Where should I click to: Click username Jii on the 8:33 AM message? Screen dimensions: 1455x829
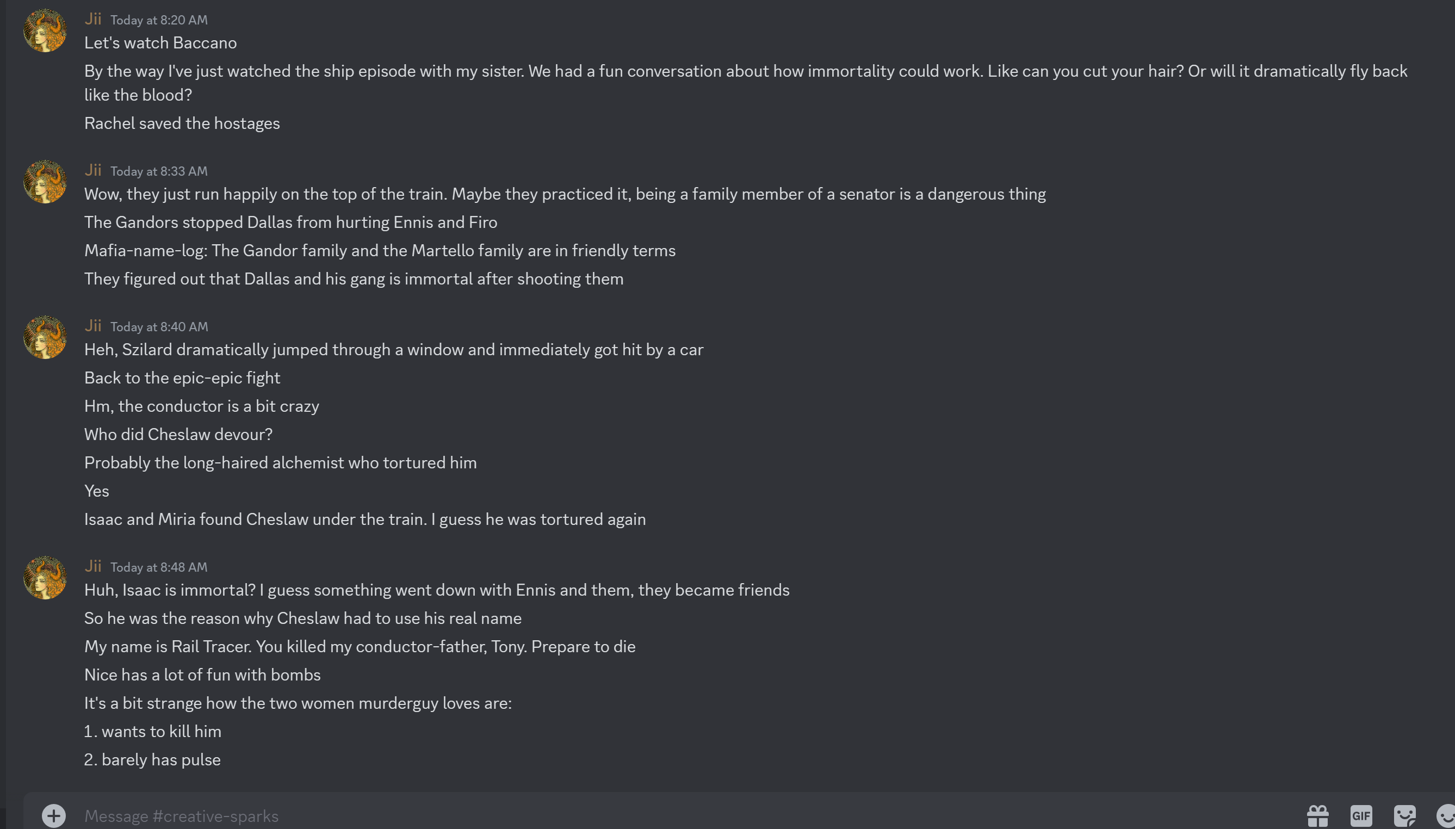93,170
